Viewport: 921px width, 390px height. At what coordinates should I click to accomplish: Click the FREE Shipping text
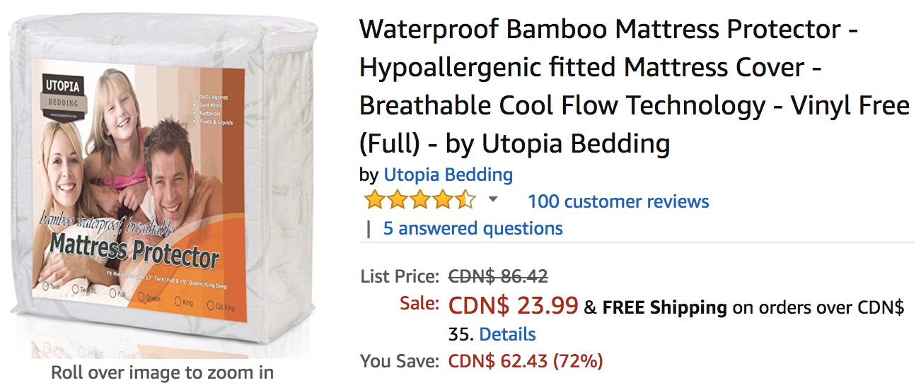664,307
